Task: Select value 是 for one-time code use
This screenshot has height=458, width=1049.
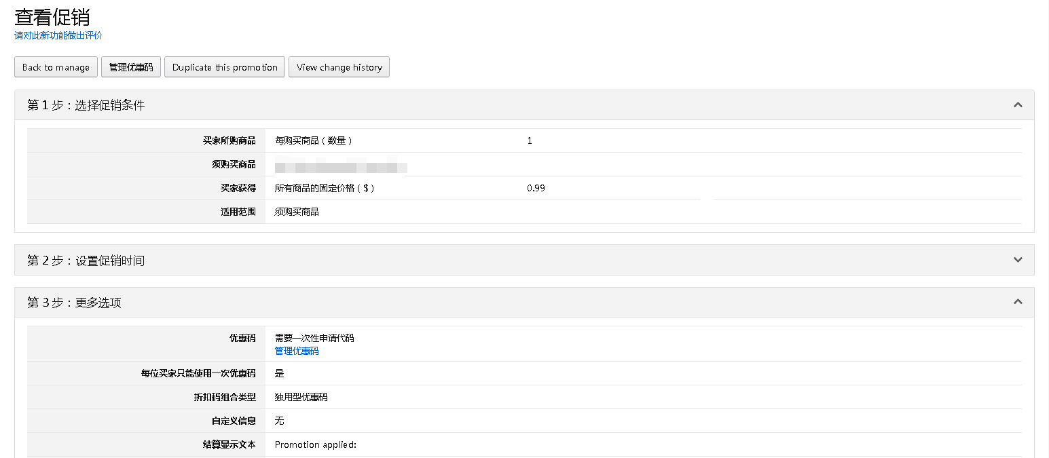Action: [x=279, y=373]
